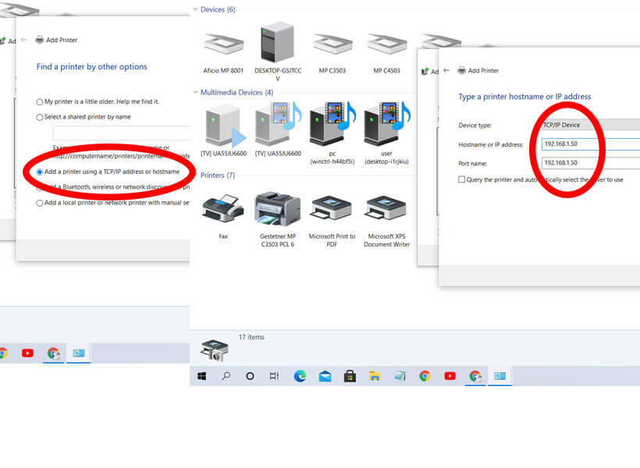Choose 'Add a printer using TCP/IP address' option

(40, 171)
